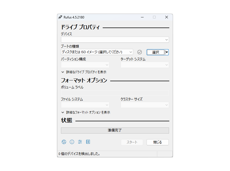
Task: Click the Rufus window close icon
Action: [x=166, y=17]
